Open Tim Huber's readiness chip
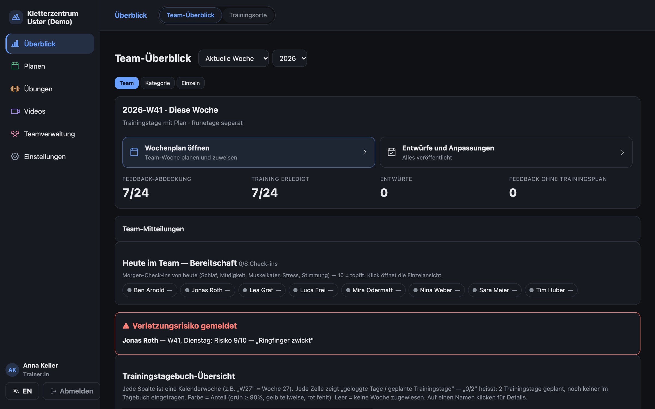 click(x=551, y=290)
